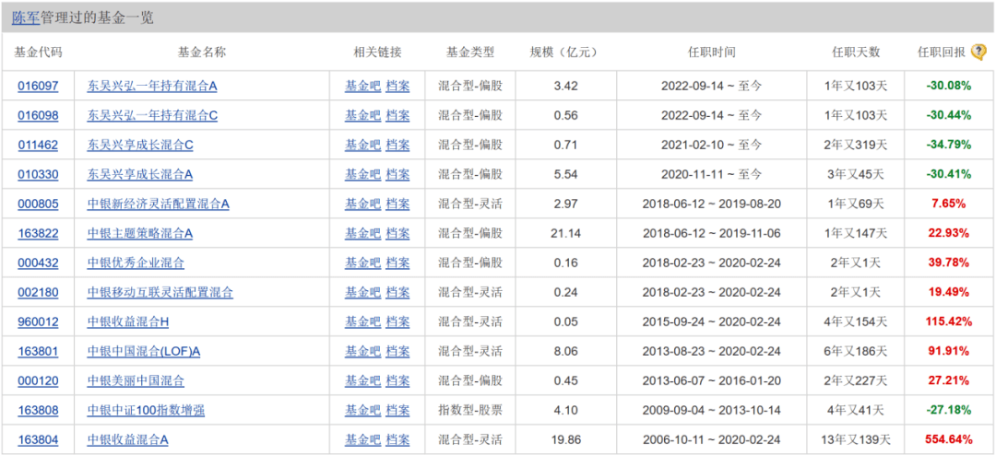Click the 任职回报 column header

click(x=942, y=52)
